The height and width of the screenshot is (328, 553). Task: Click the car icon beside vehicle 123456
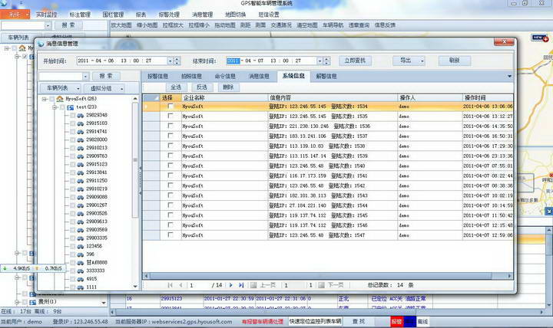pyautogui.click(x=81, y=246)
